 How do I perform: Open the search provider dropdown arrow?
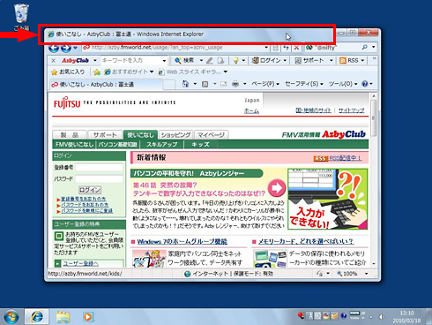tap(373, 47)
